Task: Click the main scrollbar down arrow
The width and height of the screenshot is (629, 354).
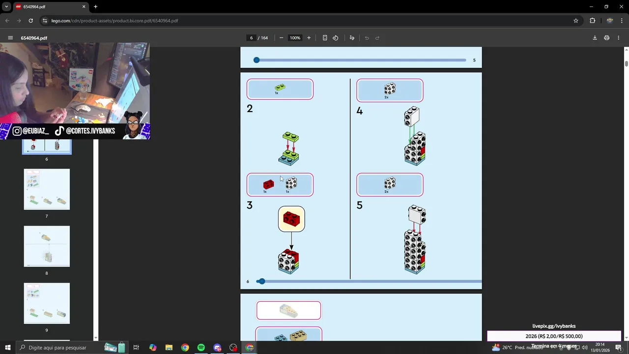Action: [x=626, y=338]
